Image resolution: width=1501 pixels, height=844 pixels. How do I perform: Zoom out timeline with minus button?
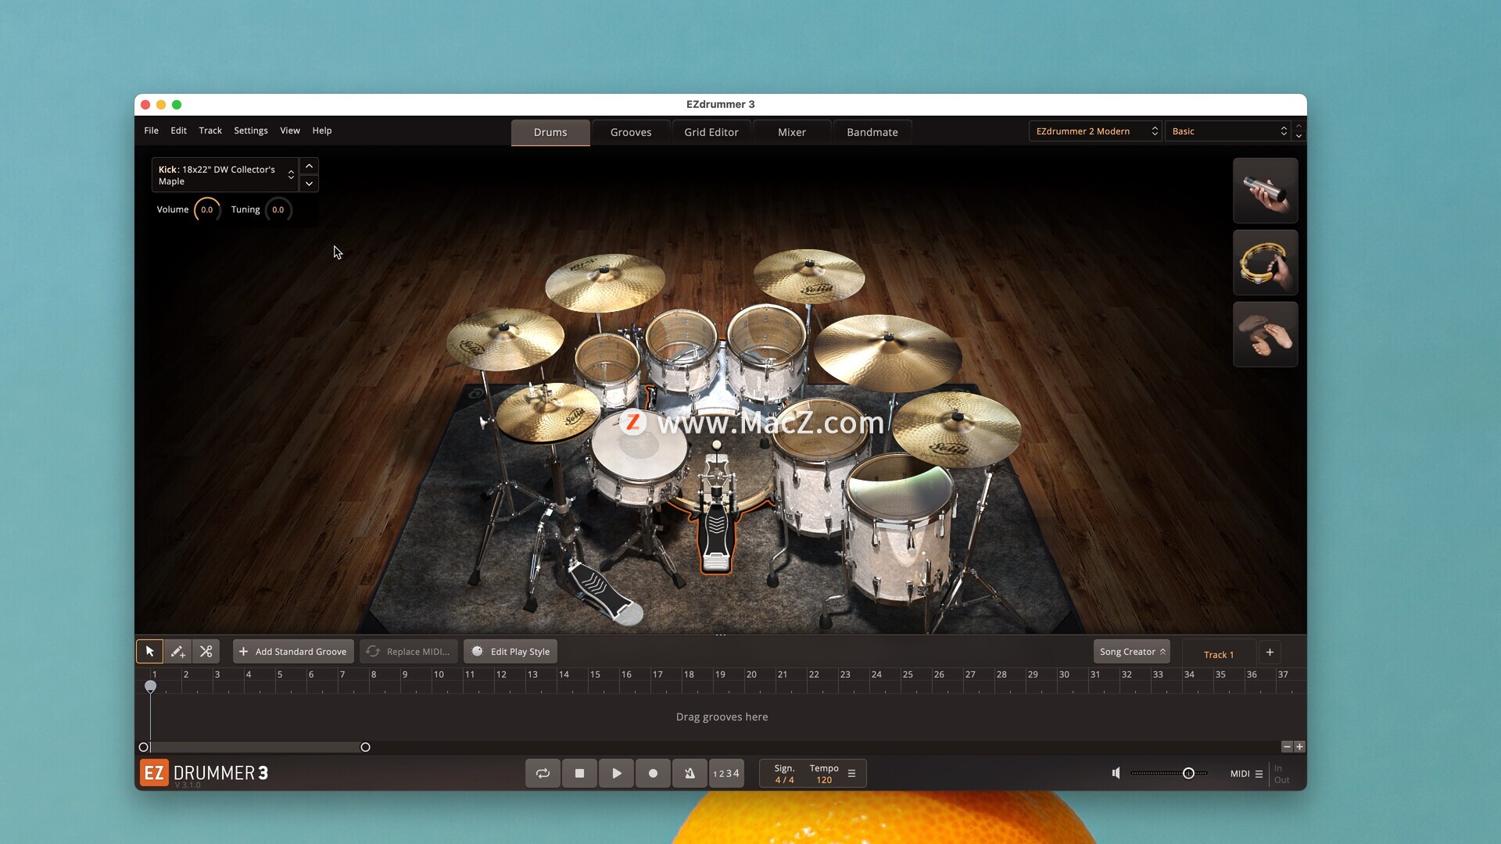(x=1287, y=747)
